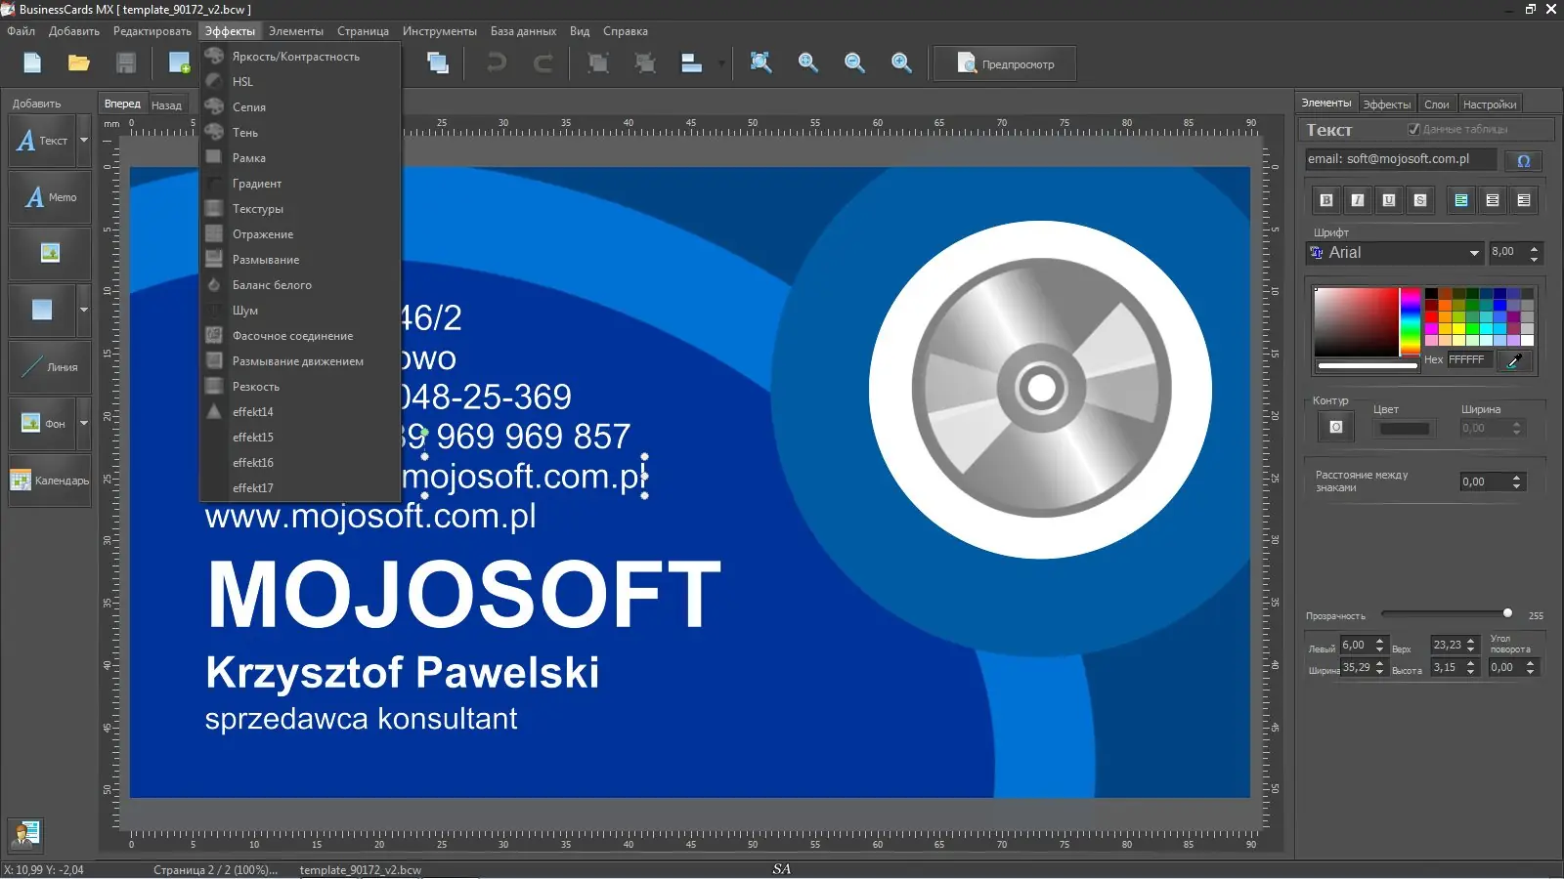Click the Redo arrow icon
Screen dimensions: 1564x879
(x=543, y=63)
